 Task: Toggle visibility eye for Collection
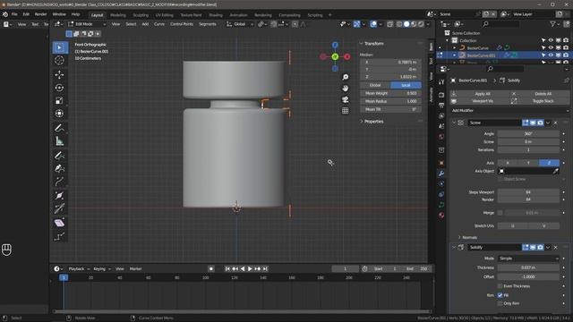click(x=551, y=40)
